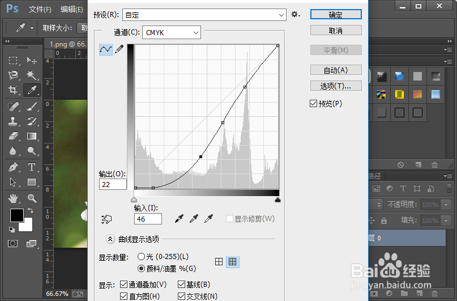Select the Eraser tool
The height and width of the screenshot is (301, 457).
[13, 136]
